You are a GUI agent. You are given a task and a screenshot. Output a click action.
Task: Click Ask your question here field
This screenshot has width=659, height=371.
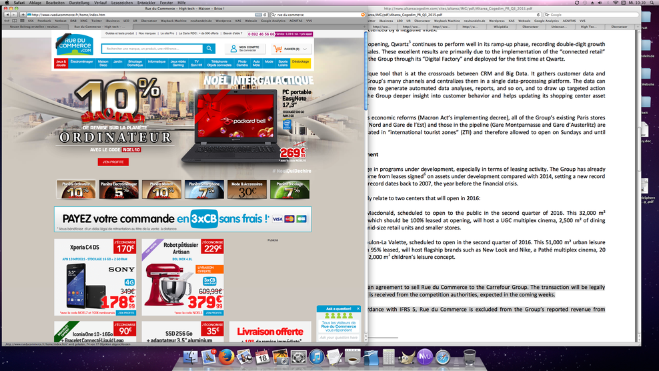pyautogui.click(x=338, y=338)
